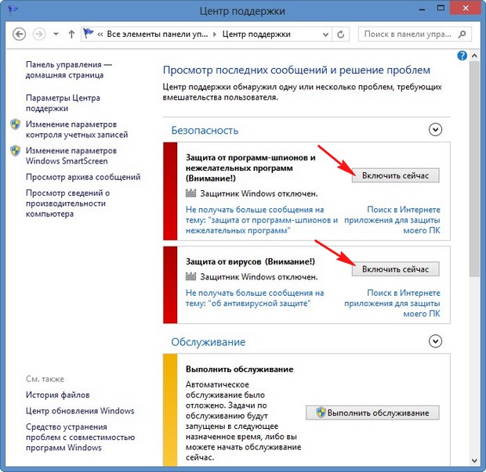This screenshot has height=472, width=486.
Task: Click the vertical scrollbar thumb
Action: click(x=474, y=168)
